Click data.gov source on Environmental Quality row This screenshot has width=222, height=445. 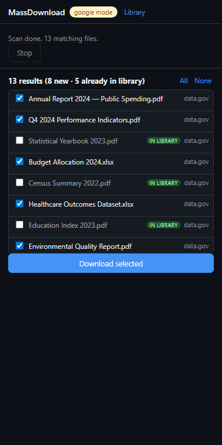point(196,246)
